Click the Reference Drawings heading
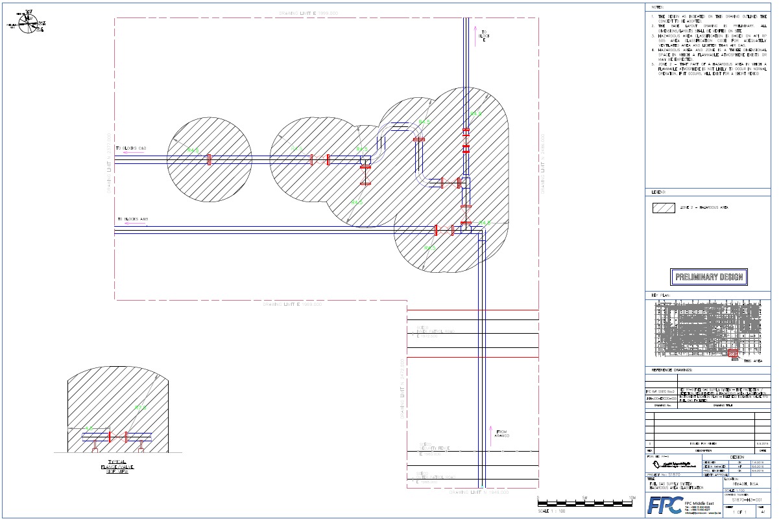 [671, 370]
